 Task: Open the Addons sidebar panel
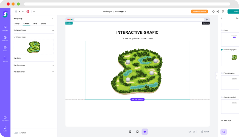coord(5,59)
